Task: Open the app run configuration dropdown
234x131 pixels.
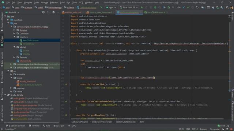Action: [x=111, y=7]
